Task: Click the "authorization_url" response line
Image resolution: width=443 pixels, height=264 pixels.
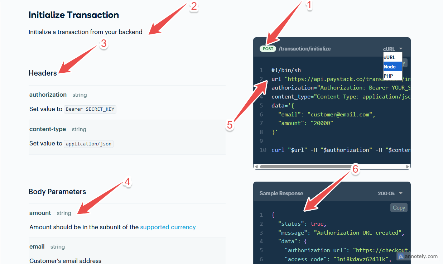Action: pos(347,250)
